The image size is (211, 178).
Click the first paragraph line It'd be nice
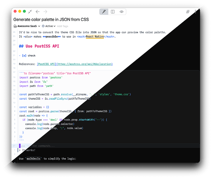pyautogui.click(x=93, y=32)
